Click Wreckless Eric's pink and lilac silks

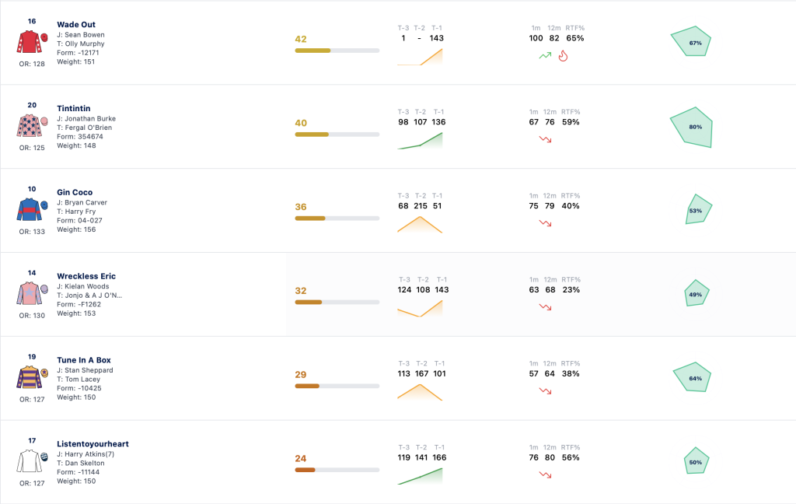[x=32, y=293]
